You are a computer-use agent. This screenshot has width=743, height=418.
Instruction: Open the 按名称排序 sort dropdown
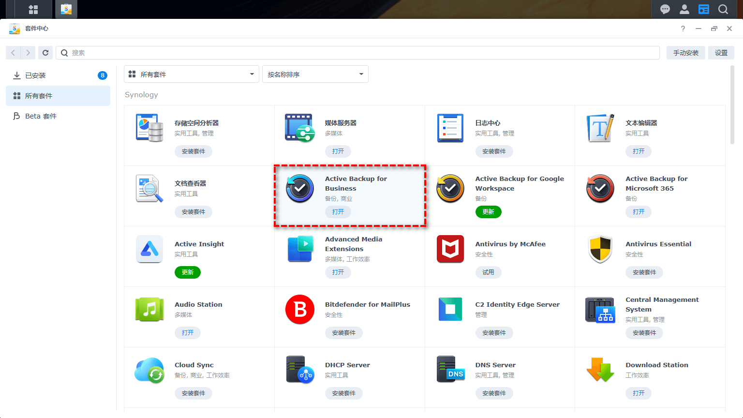point(315,74)
